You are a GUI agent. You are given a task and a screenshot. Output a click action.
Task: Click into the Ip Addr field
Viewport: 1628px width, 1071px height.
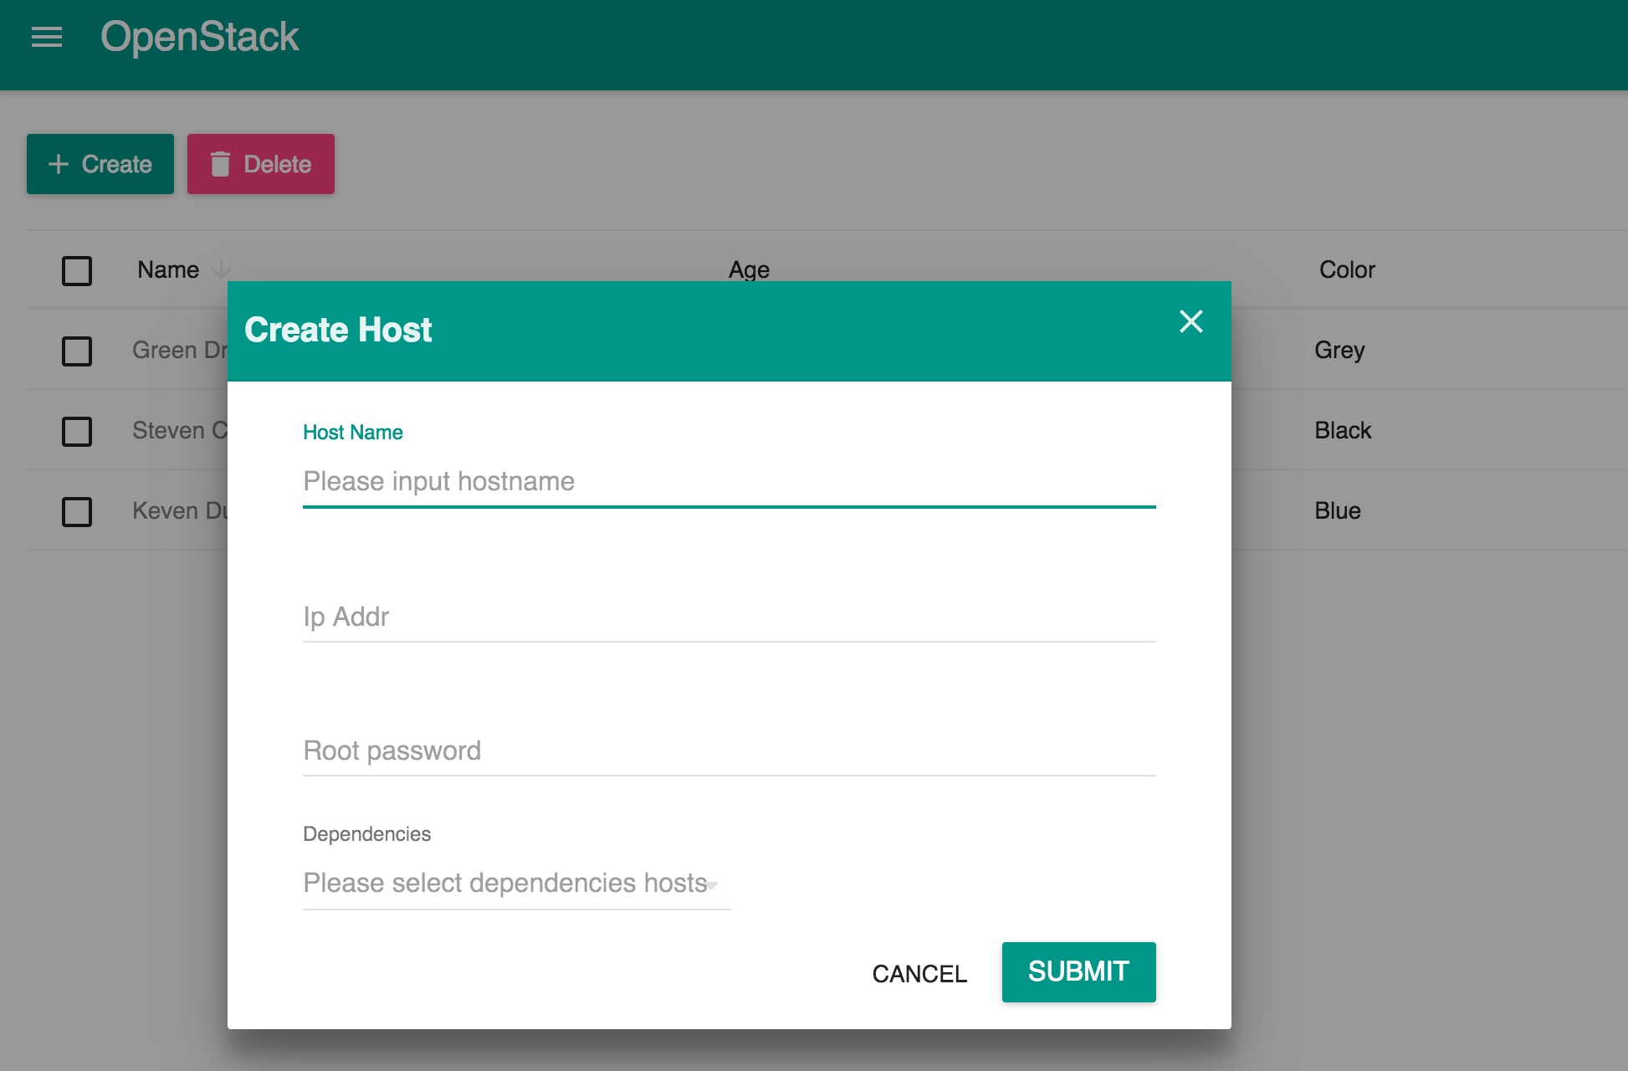[x=728, y=617]
